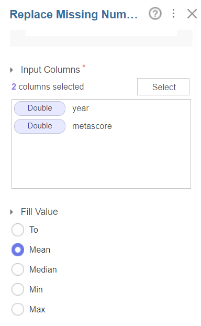This screenshot has width=201, height=326.
Task: Select the Mean fill option
Action: click(x=18, y=249)
